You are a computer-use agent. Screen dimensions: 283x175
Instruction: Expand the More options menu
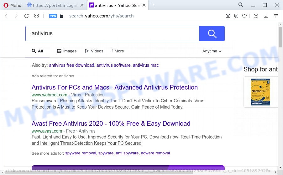[118, 51]
